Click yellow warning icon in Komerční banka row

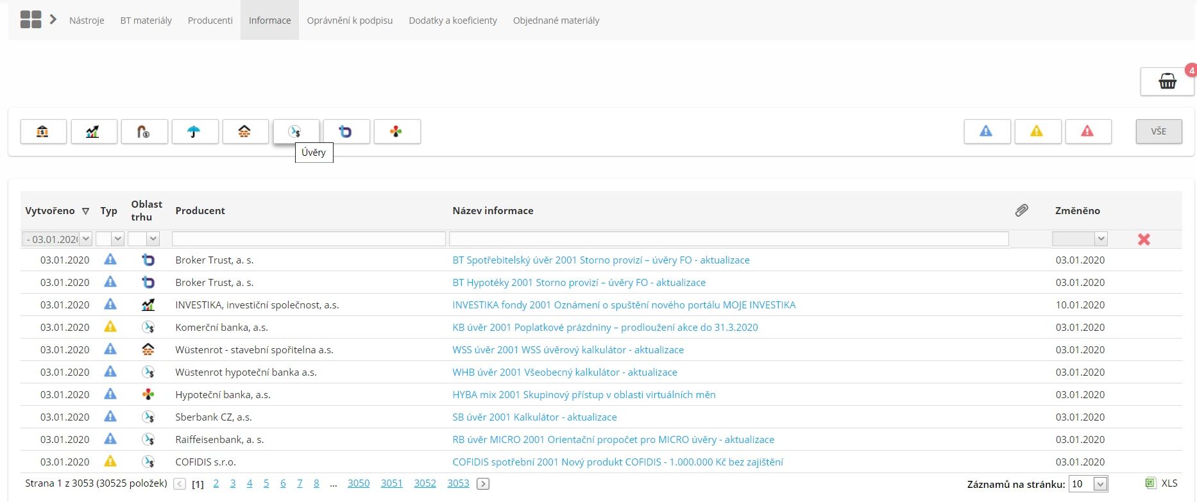[110, 327]
